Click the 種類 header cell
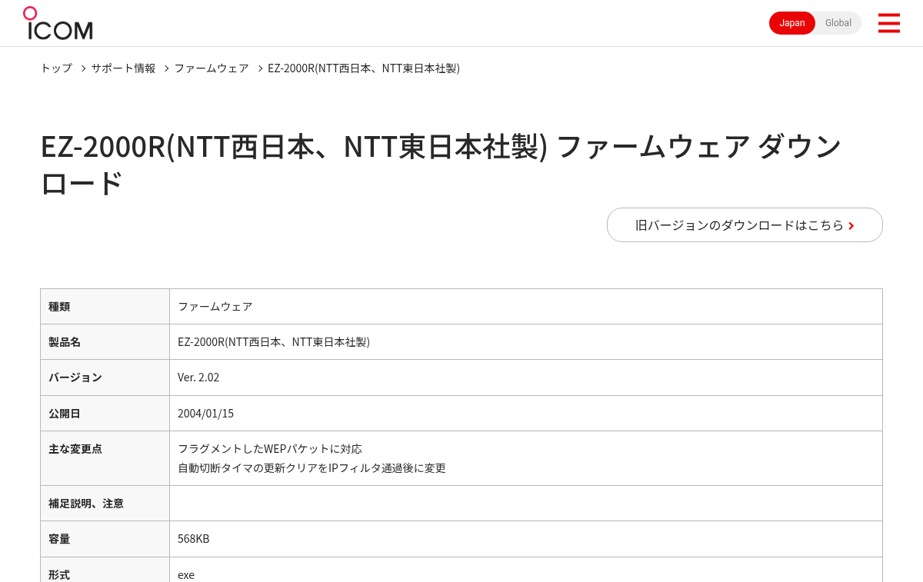The width and height of the screenshot is (923, 582). pyautogui.click(x=105, y=307)
